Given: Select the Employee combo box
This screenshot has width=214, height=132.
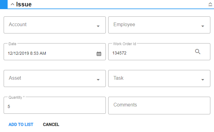Looking at the screenshot, I should 159,25.
